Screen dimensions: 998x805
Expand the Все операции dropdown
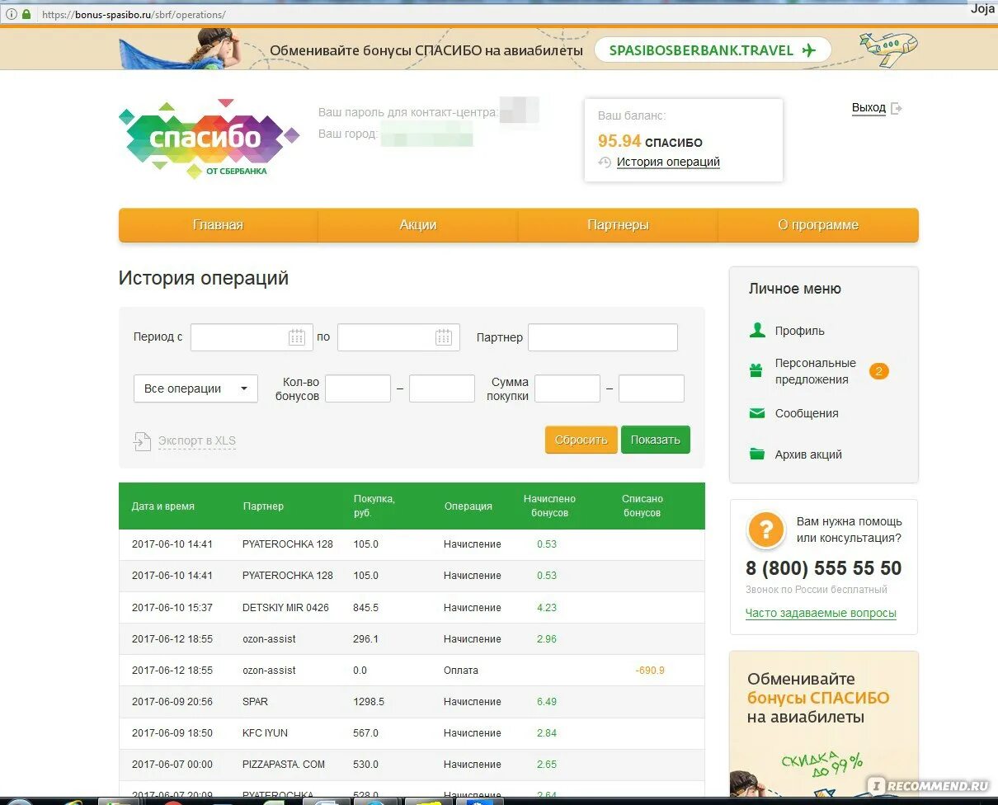coord(195,388)
